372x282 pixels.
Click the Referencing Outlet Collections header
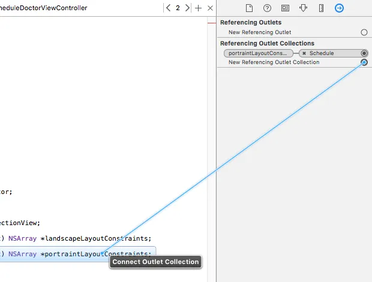(x=267, y=43)
